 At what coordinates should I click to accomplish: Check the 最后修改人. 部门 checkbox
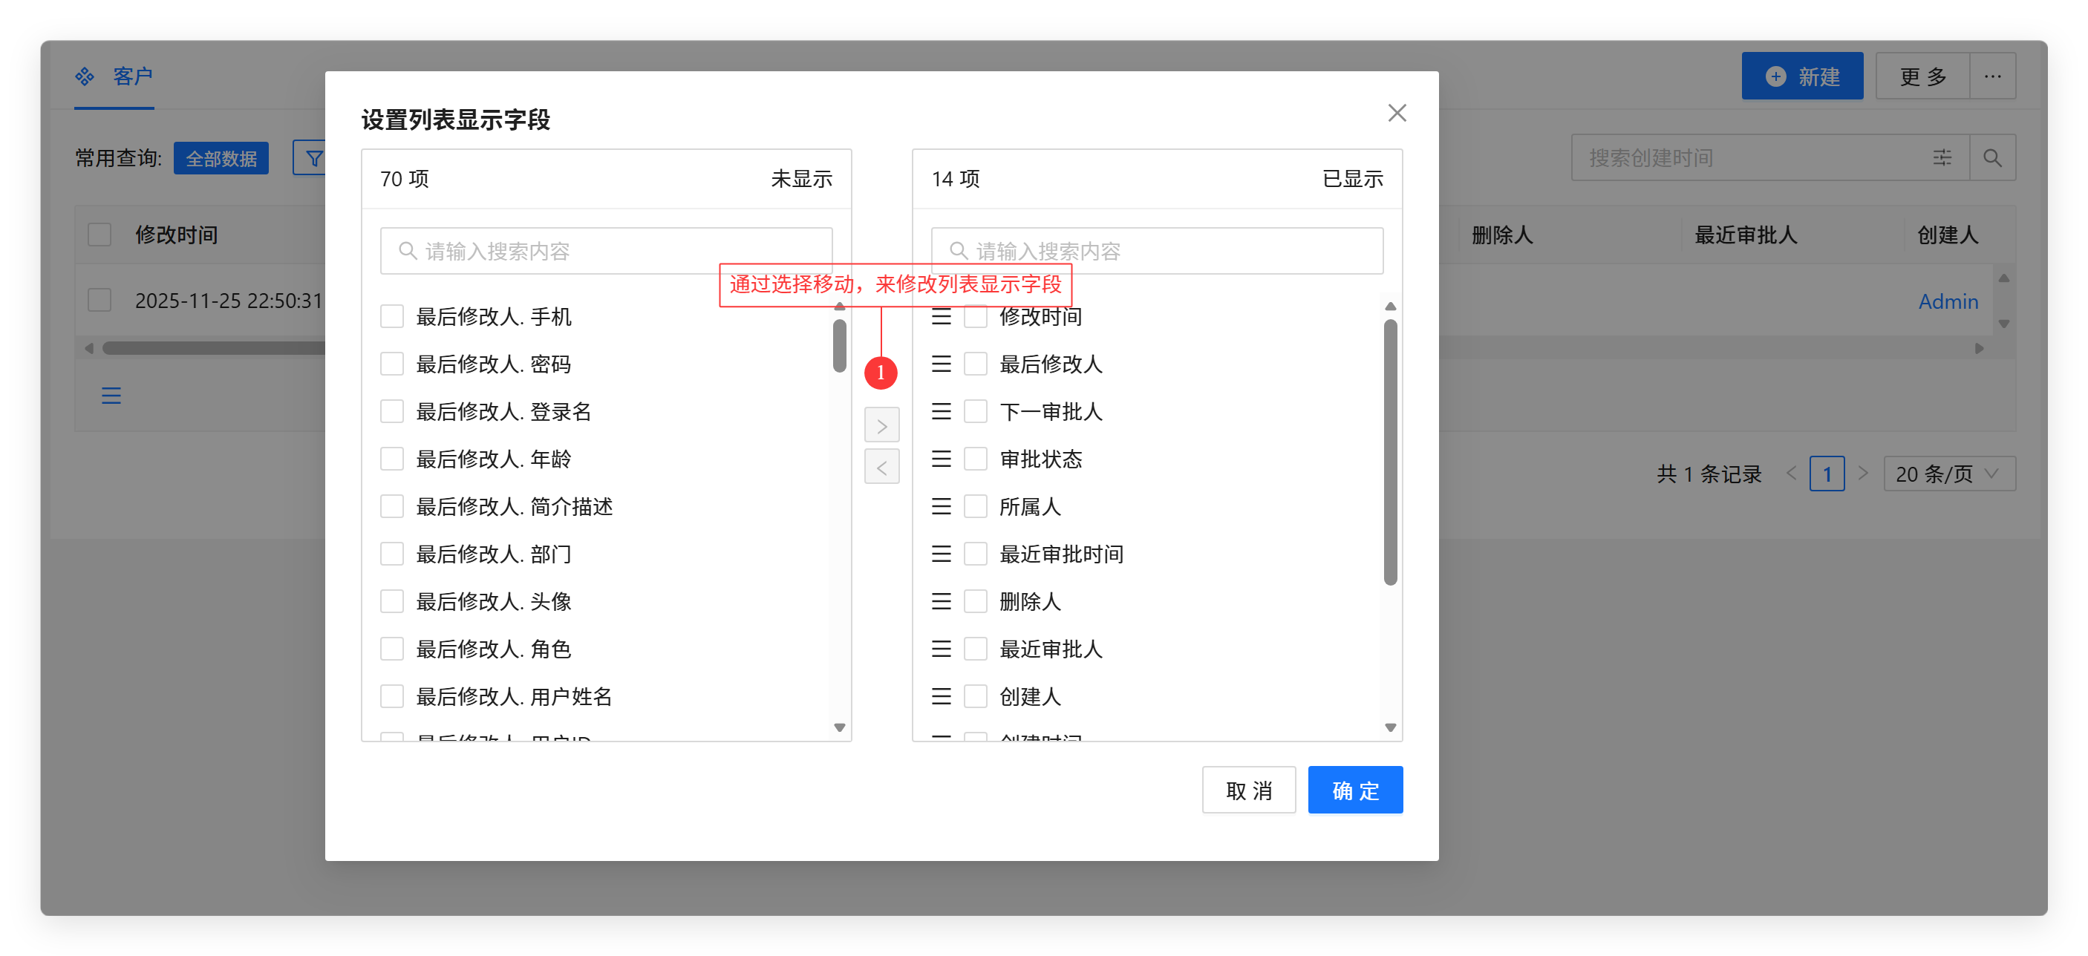pyautogui.click(x=392, y=554)
